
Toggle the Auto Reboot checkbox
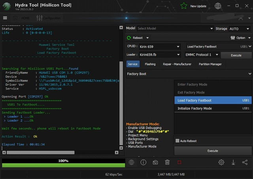[177, 141]
